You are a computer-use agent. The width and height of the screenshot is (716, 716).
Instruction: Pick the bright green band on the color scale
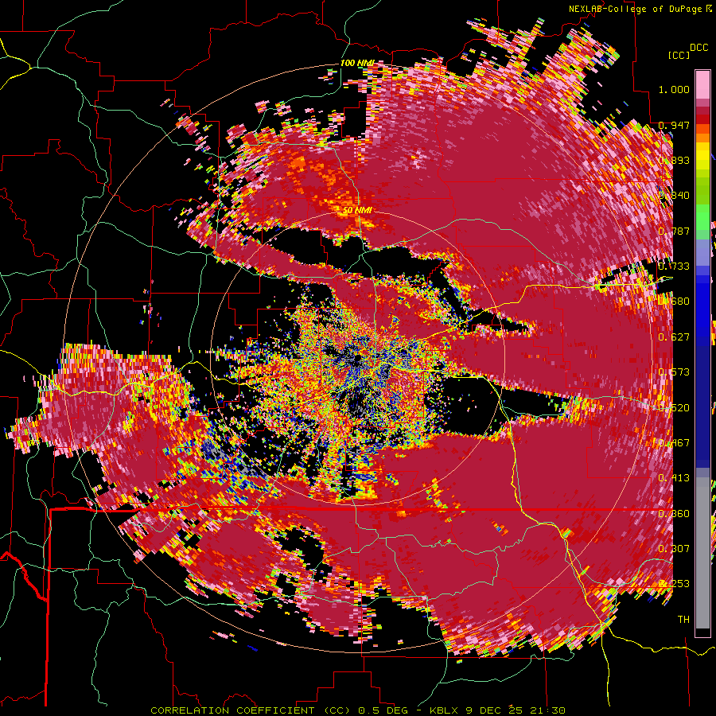click(x=702, y=216)
